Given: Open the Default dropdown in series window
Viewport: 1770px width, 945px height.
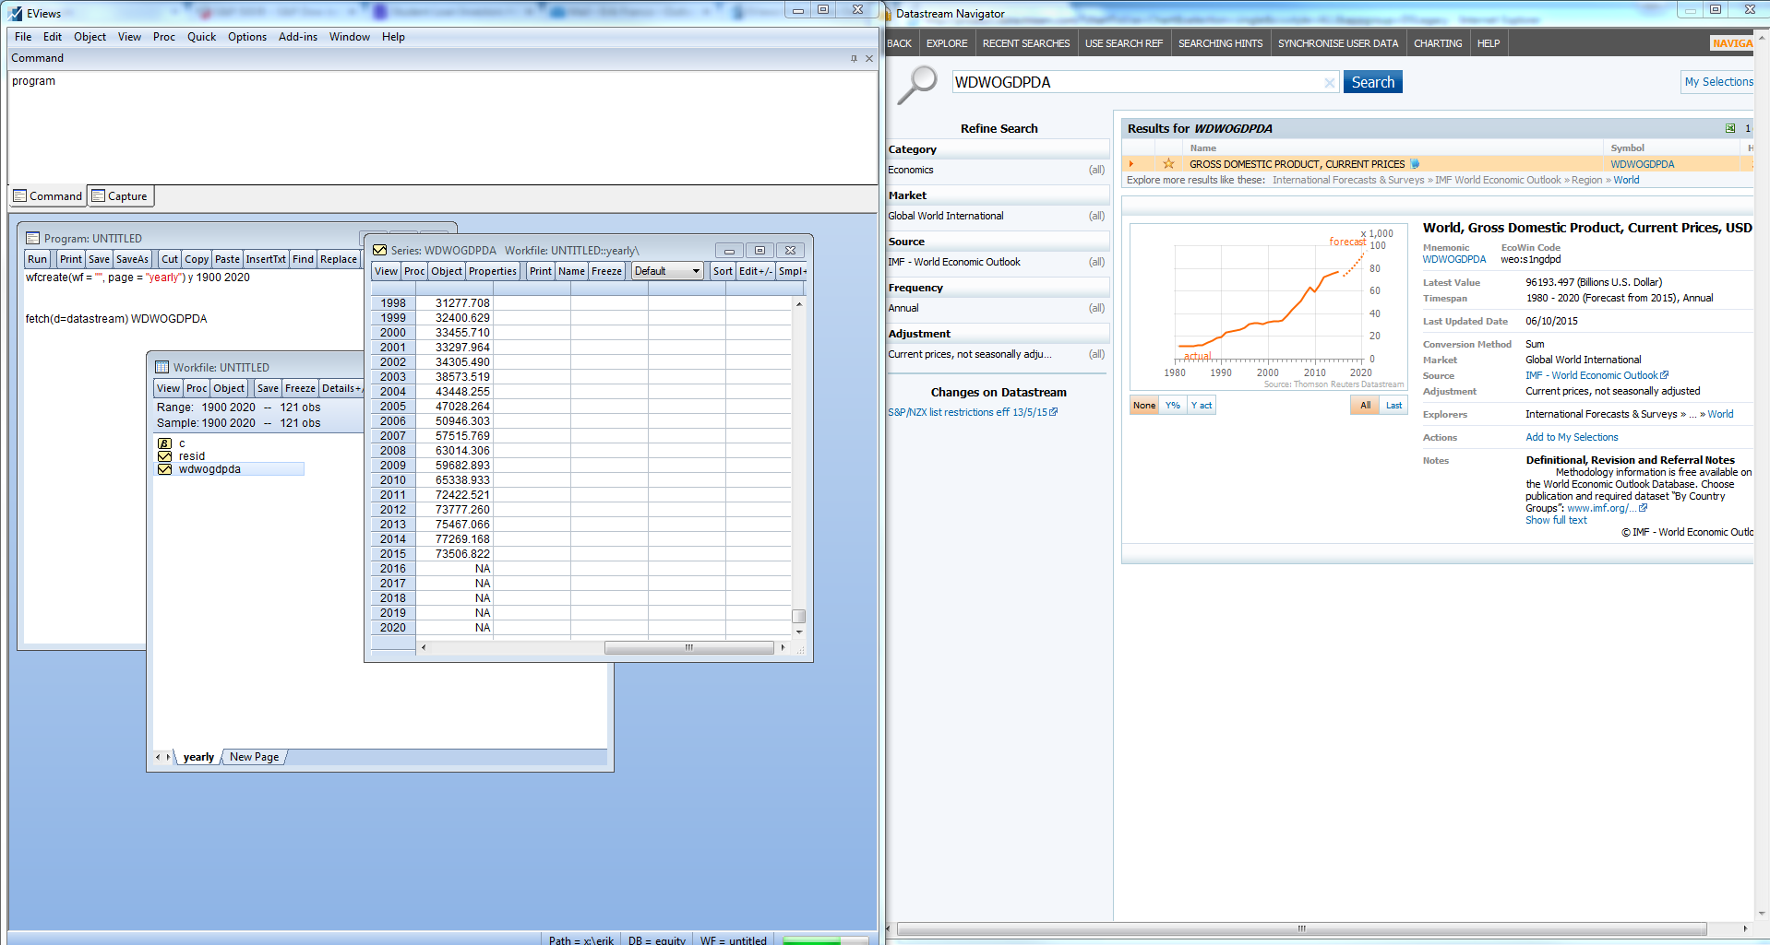Looking at the screenshot, I should pyautogui.click(x=667, y=271).
